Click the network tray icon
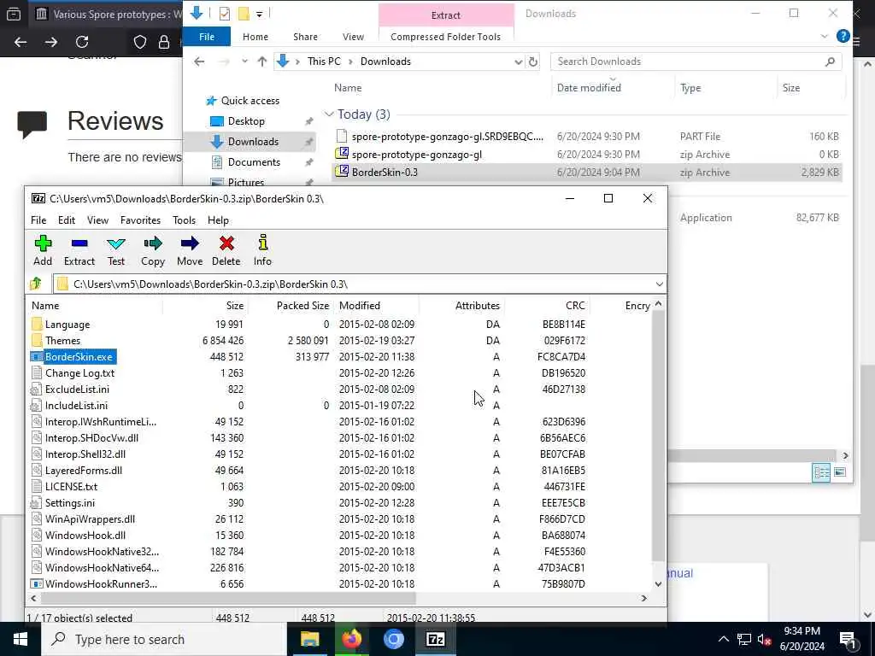 coord(744,639)
